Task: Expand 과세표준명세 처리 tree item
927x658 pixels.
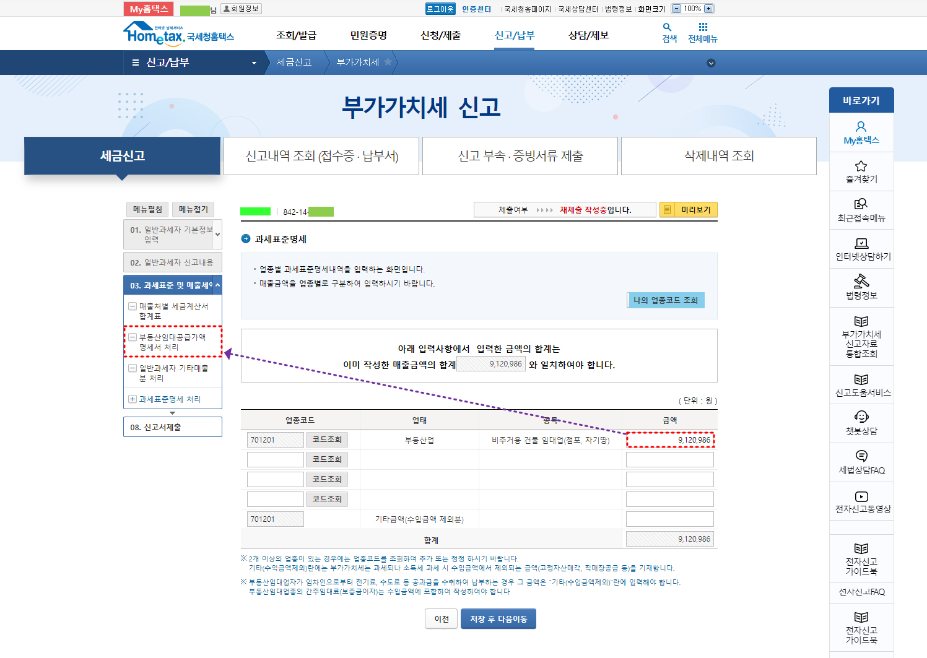Action: coord(133,399)
